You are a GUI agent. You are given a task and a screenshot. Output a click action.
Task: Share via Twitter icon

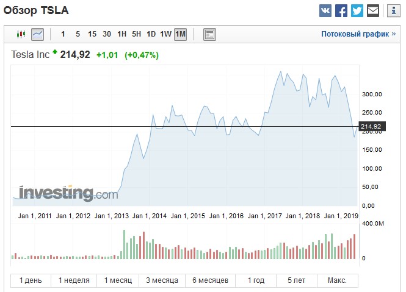coord(357,10)
